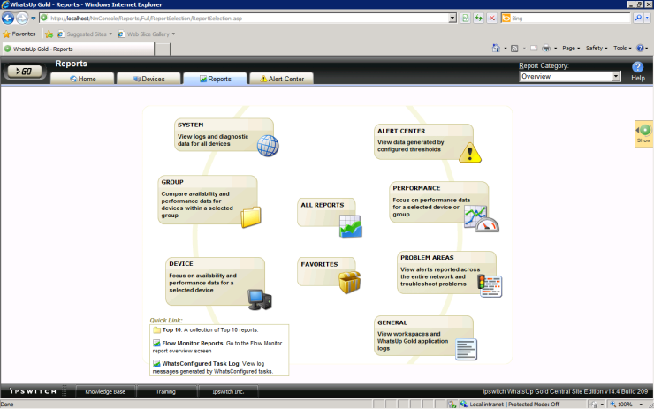
Task: Select the Reports tab
Action: click(216, 79)
